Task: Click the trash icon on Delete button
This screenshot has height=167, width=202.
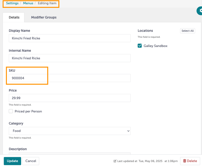Action: 185,161
